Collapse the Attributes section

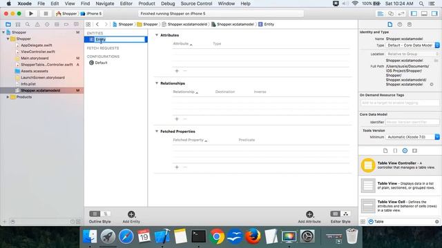157,35
